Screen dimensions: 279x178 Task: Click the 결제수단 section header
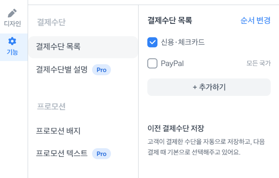pyautogui.click(x=51, y=22)
